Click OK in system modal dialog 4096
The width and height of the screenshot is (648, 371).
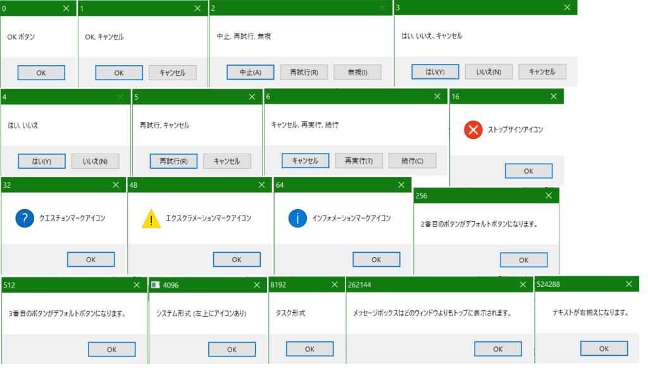coord(232,349)
